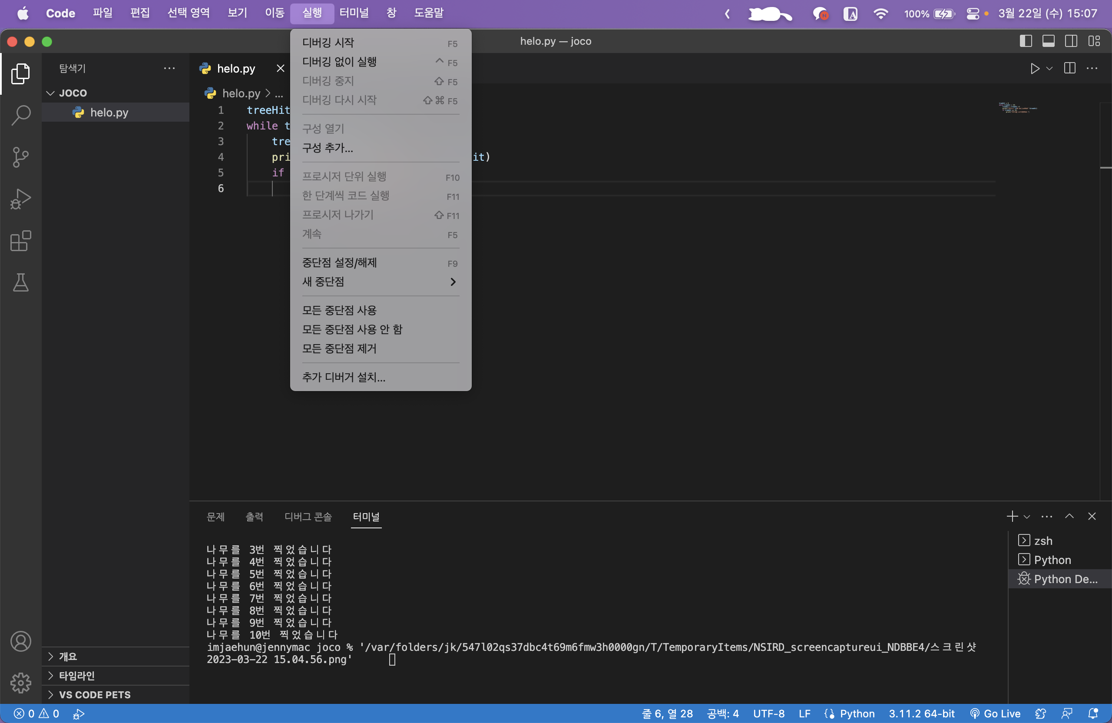Switch to the 디버그 콘솔 tab
1112x723 pixels.
[x=308, y=517]
